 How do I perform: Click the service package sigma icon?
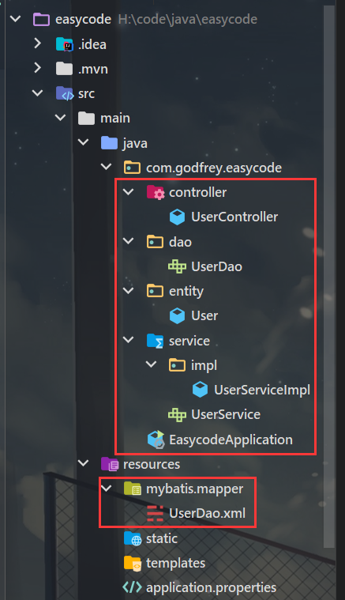tap(156, 341)
